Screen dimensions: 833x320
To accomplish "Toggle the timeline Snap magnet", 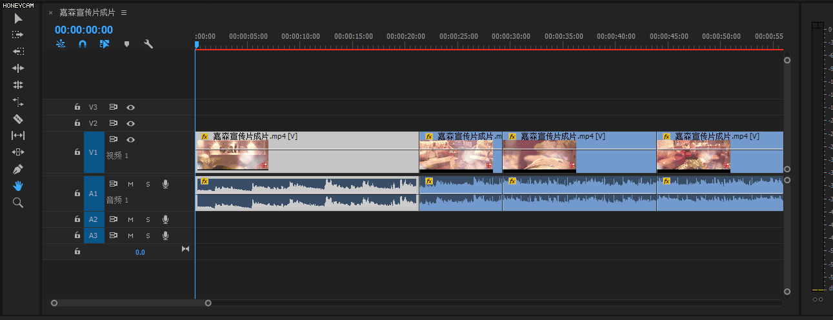I will (x=83, y=45).
